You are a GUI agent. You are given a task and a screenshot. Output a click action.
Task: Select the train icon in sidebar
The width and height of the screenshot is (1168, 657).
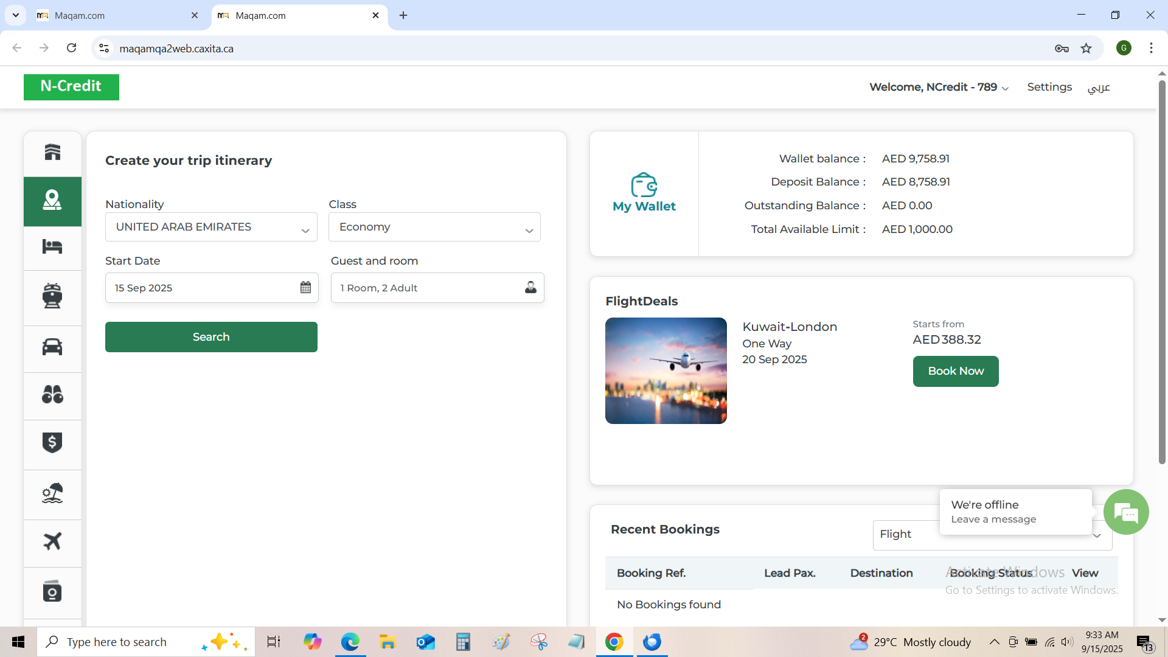coord(52,296)
